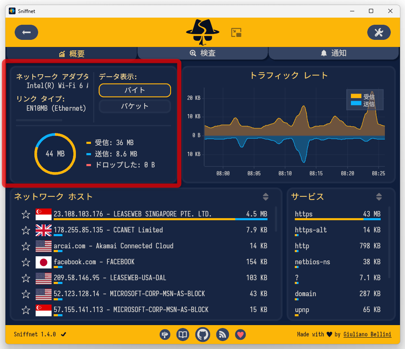The height and width of the screenshot is (349, 405).
Task: Select the netbios-ns service row
Action: (337, 262)
